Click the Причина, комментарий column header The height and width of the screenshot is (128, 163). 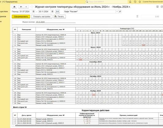pyautogui.click(x=128, y=115)
